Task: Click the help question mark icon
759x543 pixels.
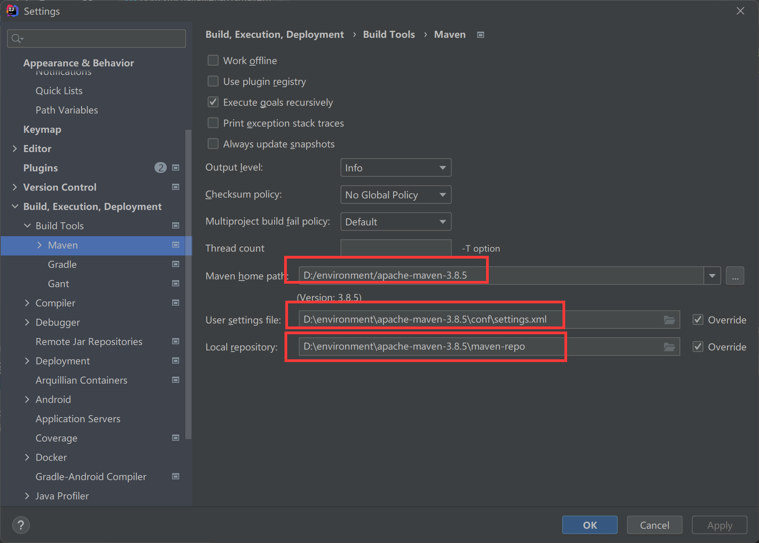Action: pyautogui.click(x=21, y=525)
